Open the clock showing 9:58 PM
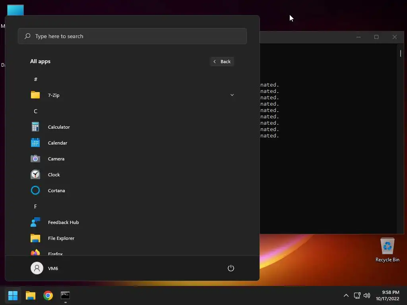The image size is (407, 305). point(388,295)
